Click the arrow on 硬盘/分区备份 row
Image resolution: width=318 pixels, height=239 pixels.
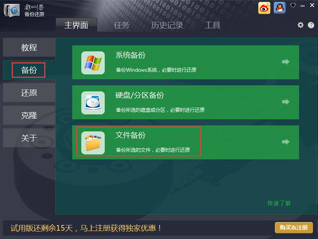coord(286,102)
